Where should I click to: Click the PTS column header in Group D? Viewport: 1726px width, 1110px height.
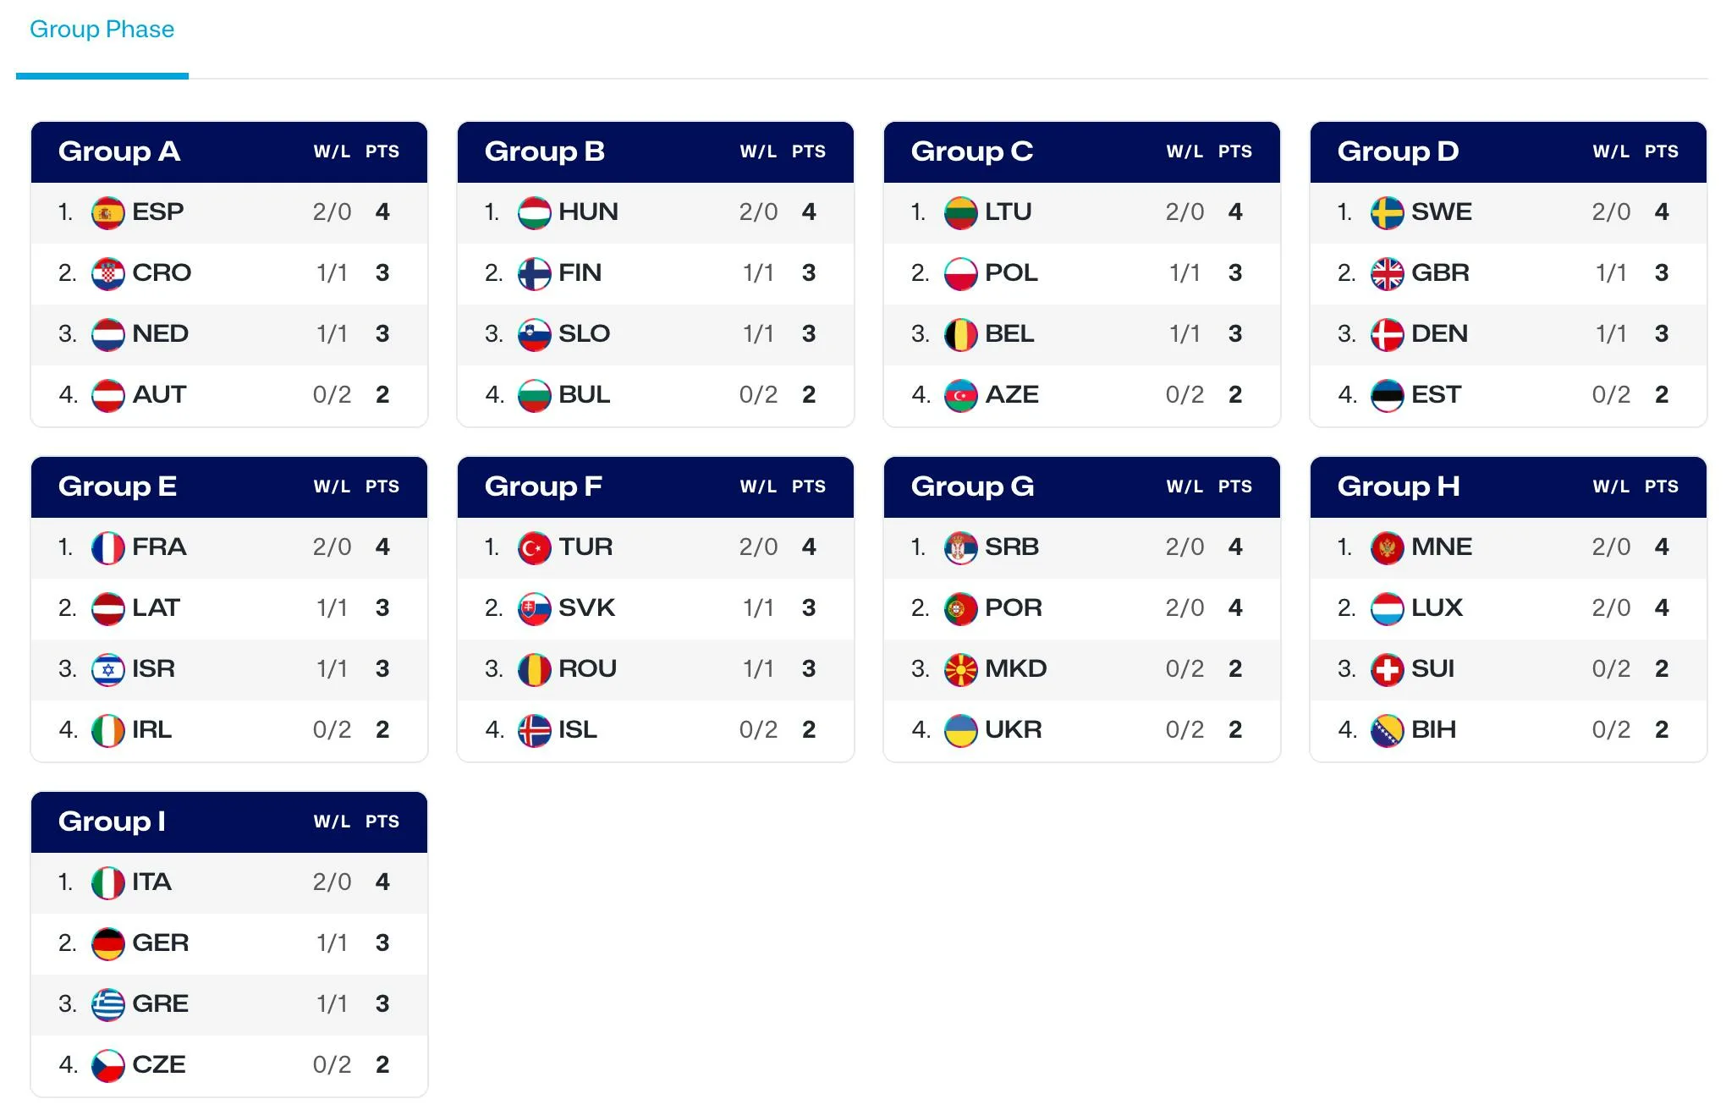pos(1661,151)
